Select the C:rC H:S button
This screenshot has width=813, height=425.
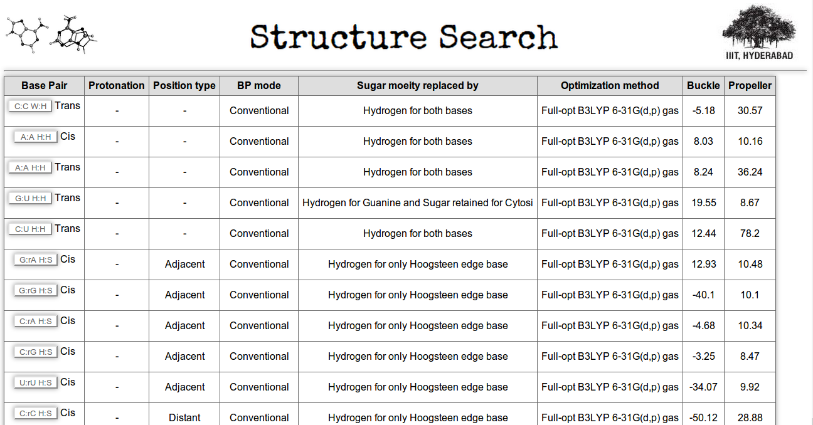(36, 413)
